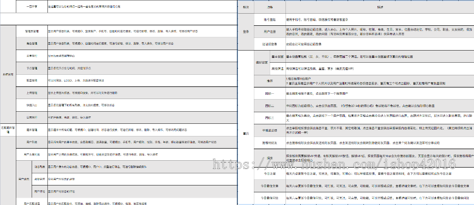
Task: Select the 用户评论 cell
Action: 39,191
